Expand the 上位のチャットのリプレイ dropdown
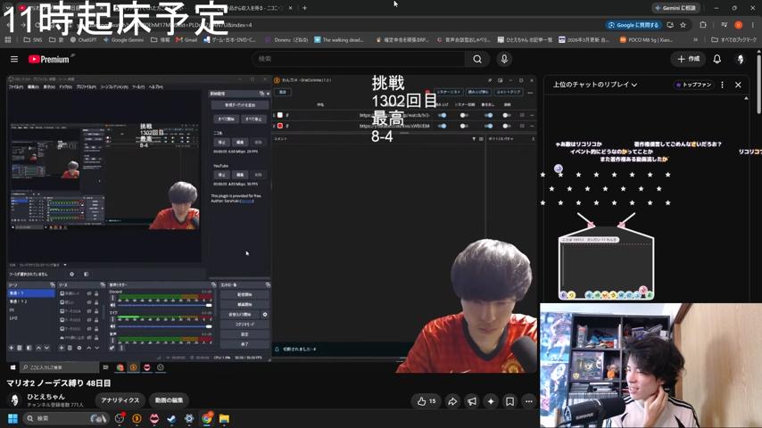Screen dimensions: 762x428 [595, 85]
